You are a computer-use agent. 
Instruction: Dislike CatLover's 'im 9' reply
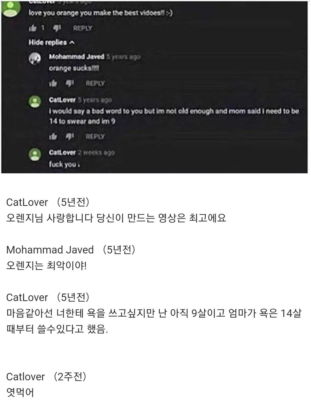70,136
